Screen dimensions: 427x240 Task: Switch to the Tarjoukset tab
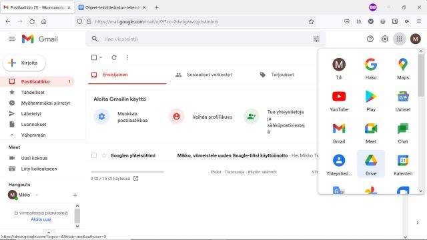278,75
